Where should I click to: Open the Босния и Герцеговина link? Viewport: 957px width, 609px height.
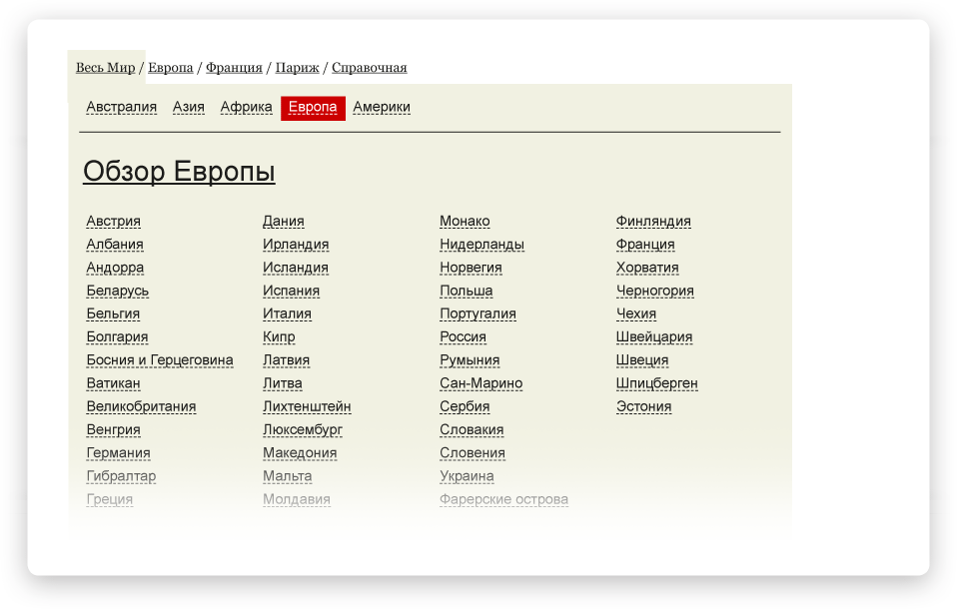click(x=160, y=360)
